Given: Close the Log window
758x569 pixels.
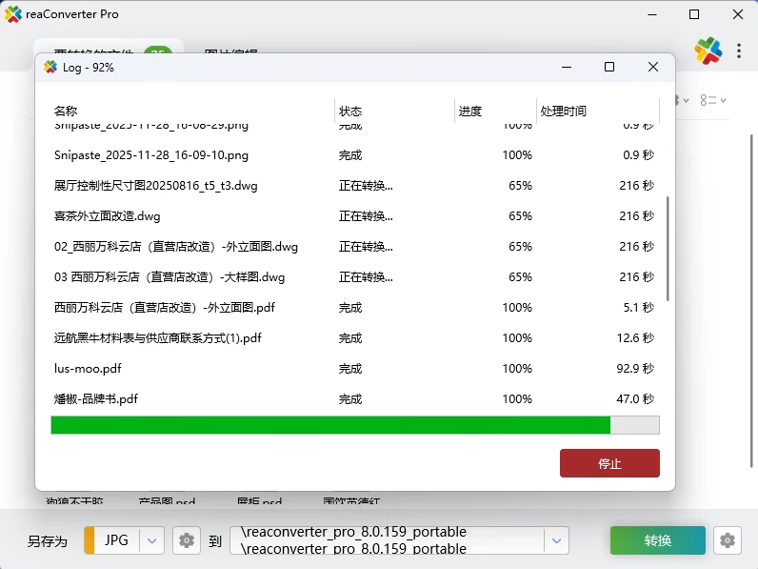Looking at the screenshot, I should 653,67.
